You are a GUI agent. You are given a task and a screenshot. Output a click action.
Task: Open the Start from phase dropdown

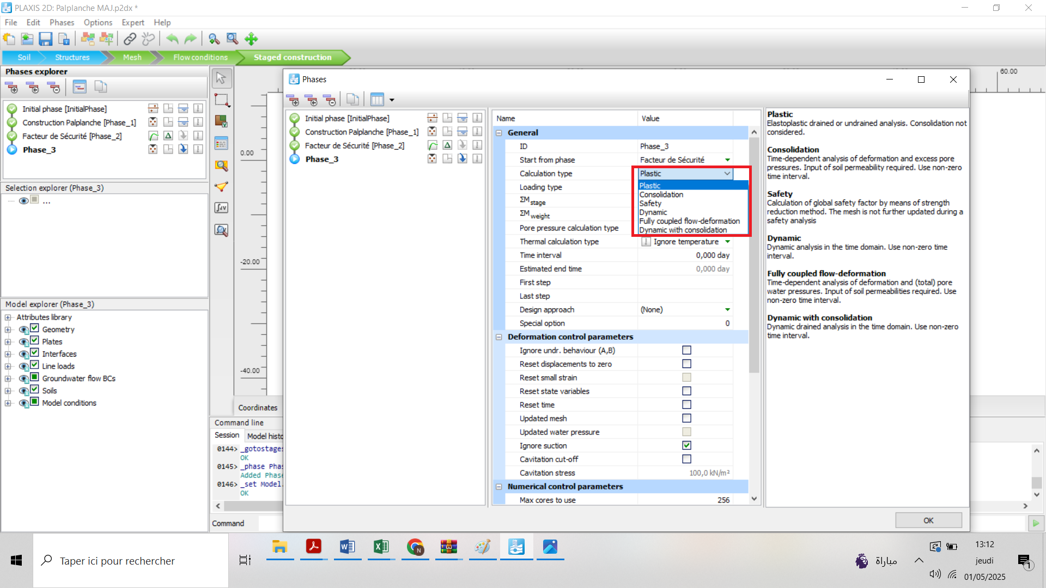(727, 160)
